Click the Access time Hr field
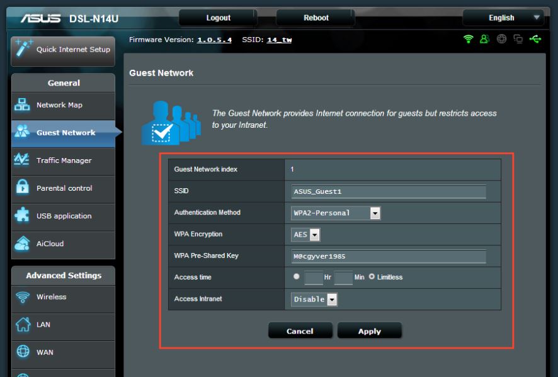558x377 pixels. coord(314,278)
